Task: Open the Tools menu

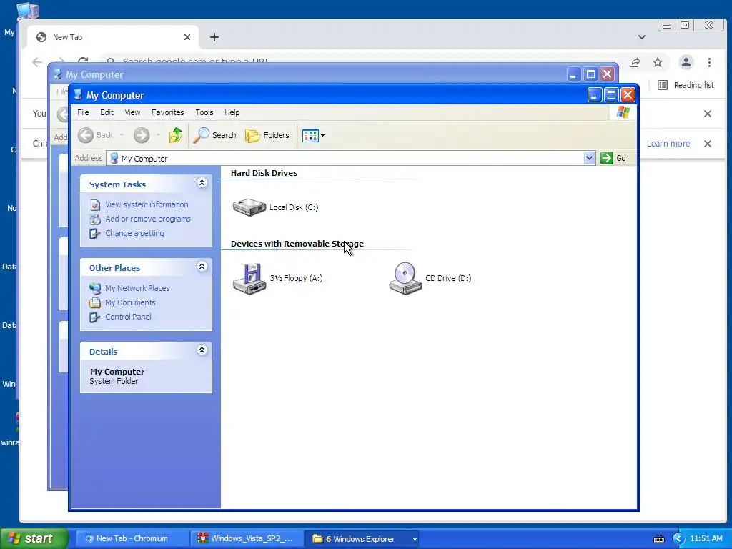Action: 204,112
